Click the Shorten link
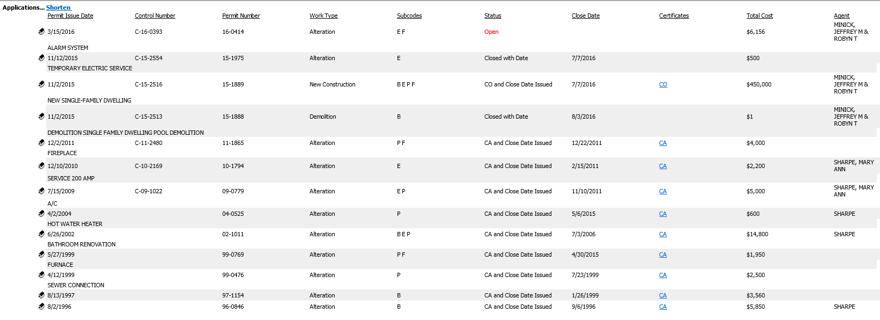 click(58, 8)
